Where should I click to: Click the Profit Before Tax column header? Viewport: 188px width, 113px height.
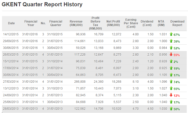[95, 23]
